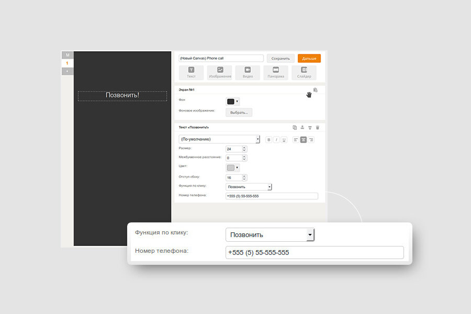Image resolution: width=471 pixels, height=314 pixels.
Task: Toggle underline formatting
Action: [x=284, y=139]
